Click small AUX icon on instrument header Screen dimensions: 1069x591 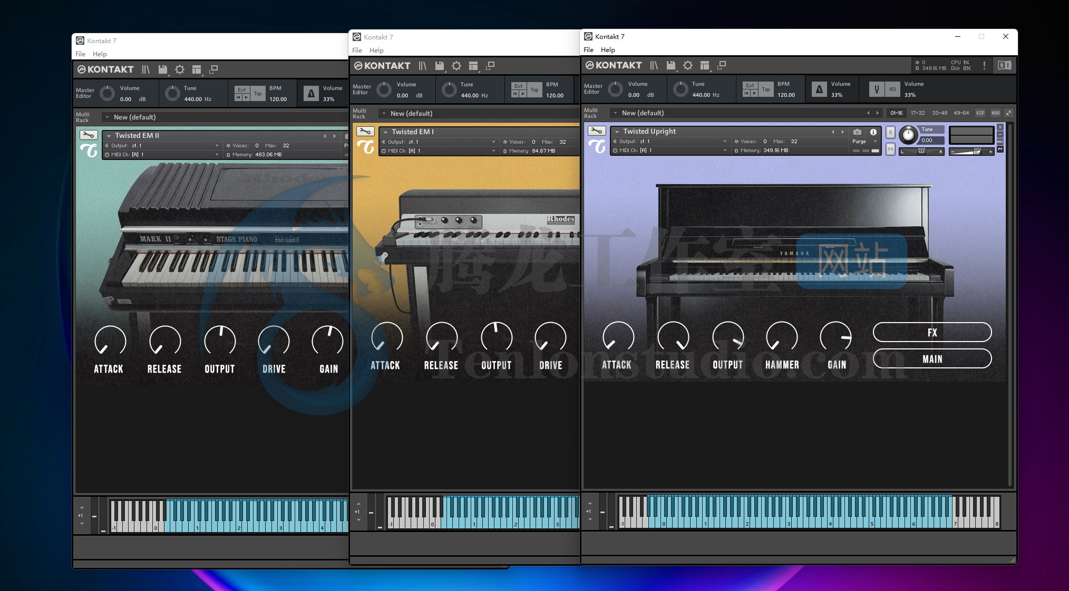pyautogui.click(x=1000, y=142)
